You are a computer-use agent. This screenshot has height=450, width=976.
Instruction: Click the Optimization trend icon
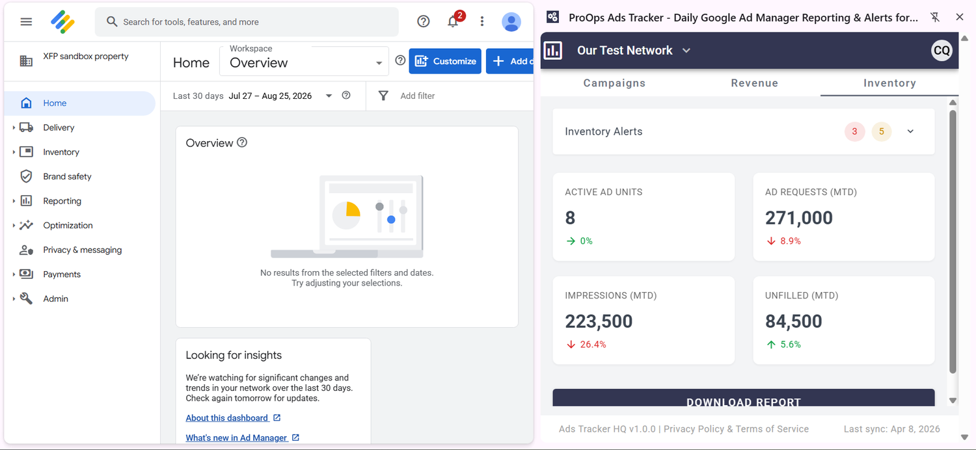click(x=26, y=225)
